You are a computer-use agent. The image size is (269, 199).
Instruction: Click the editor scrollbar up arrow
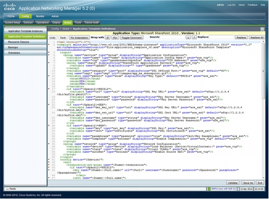(263, 42)
